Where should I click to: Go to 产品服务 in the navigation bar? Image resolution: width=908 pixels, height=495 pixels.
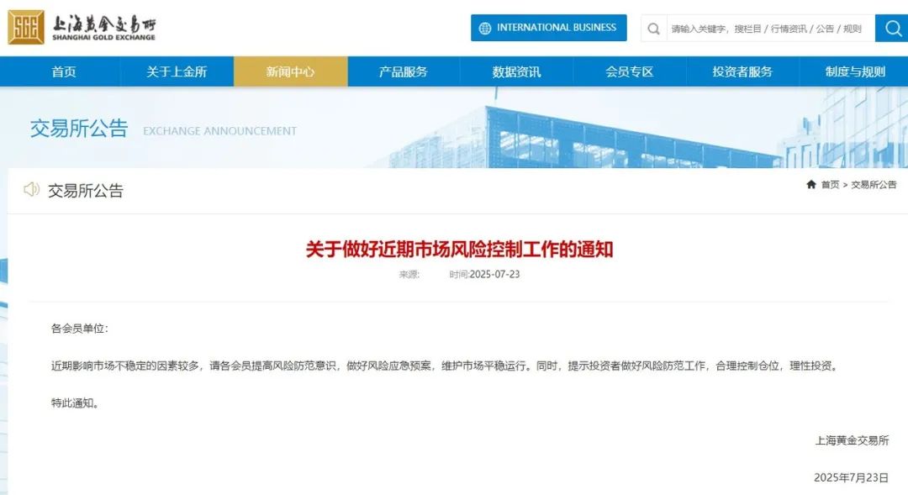pos(403,71)
